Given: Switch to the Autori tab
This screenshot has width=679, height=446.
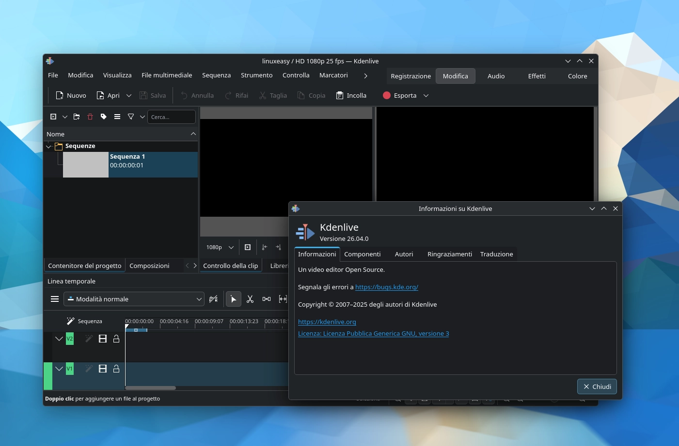Looking at the screenshot, I should [x=404, y=254].
